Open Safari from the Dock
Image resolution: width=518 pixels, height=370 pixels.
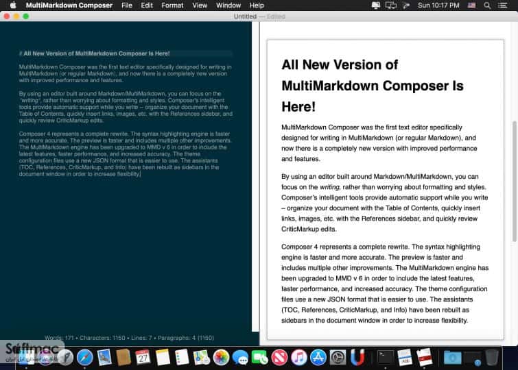coord(84,358)
